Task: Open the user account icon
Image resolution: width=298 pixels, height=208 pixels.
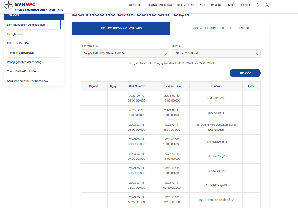Action: (267, 5)
